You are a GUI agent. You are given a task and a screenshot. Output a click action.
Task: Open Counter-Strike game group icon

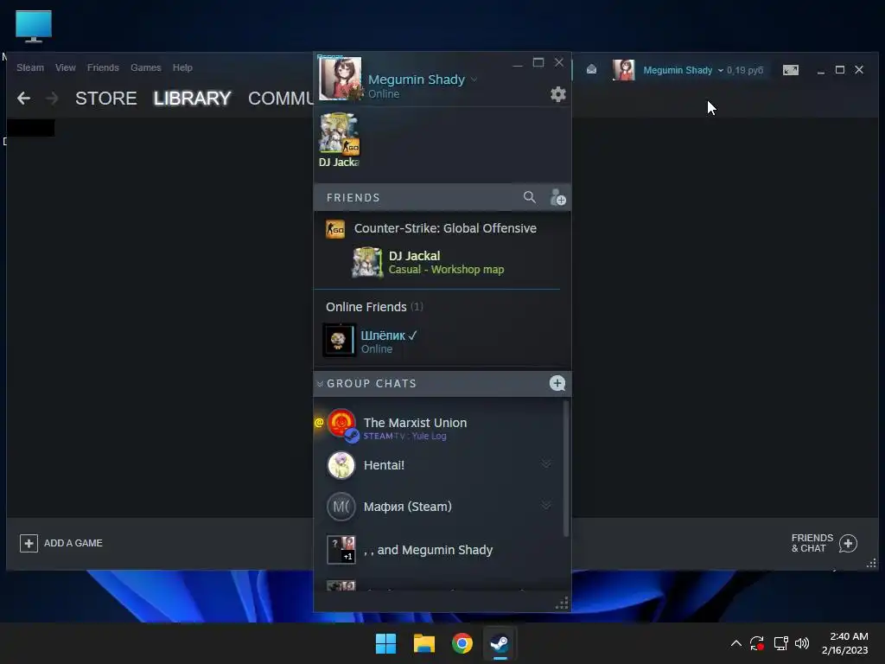(335, 228)
